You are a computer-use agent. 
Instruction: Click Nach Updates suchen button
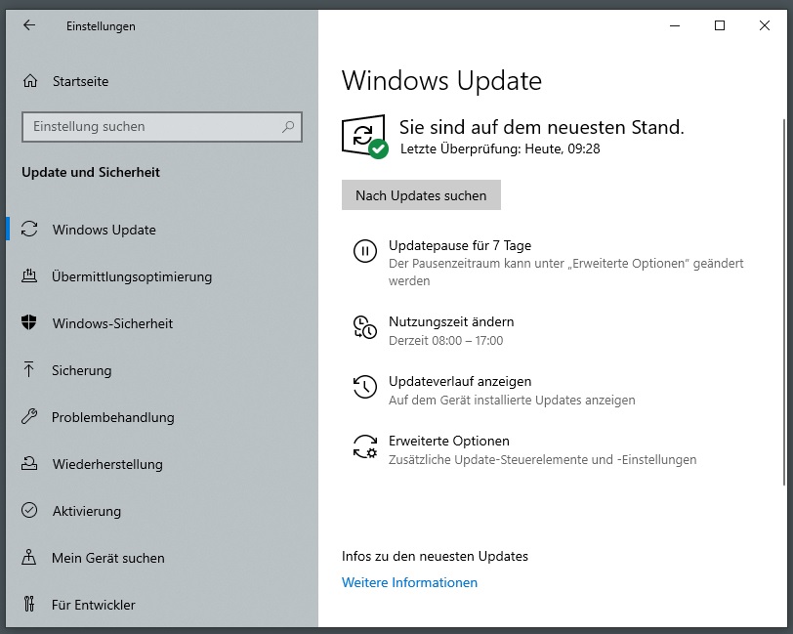pyautogui.click(x=421, y=194)
